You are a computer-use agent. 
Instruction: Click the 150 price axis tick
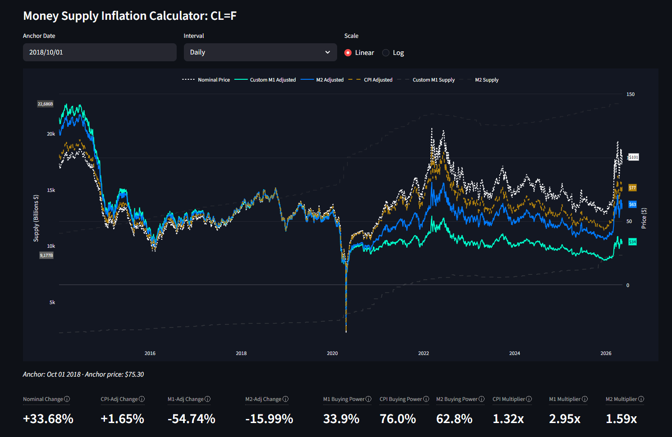tap(631, 94)
